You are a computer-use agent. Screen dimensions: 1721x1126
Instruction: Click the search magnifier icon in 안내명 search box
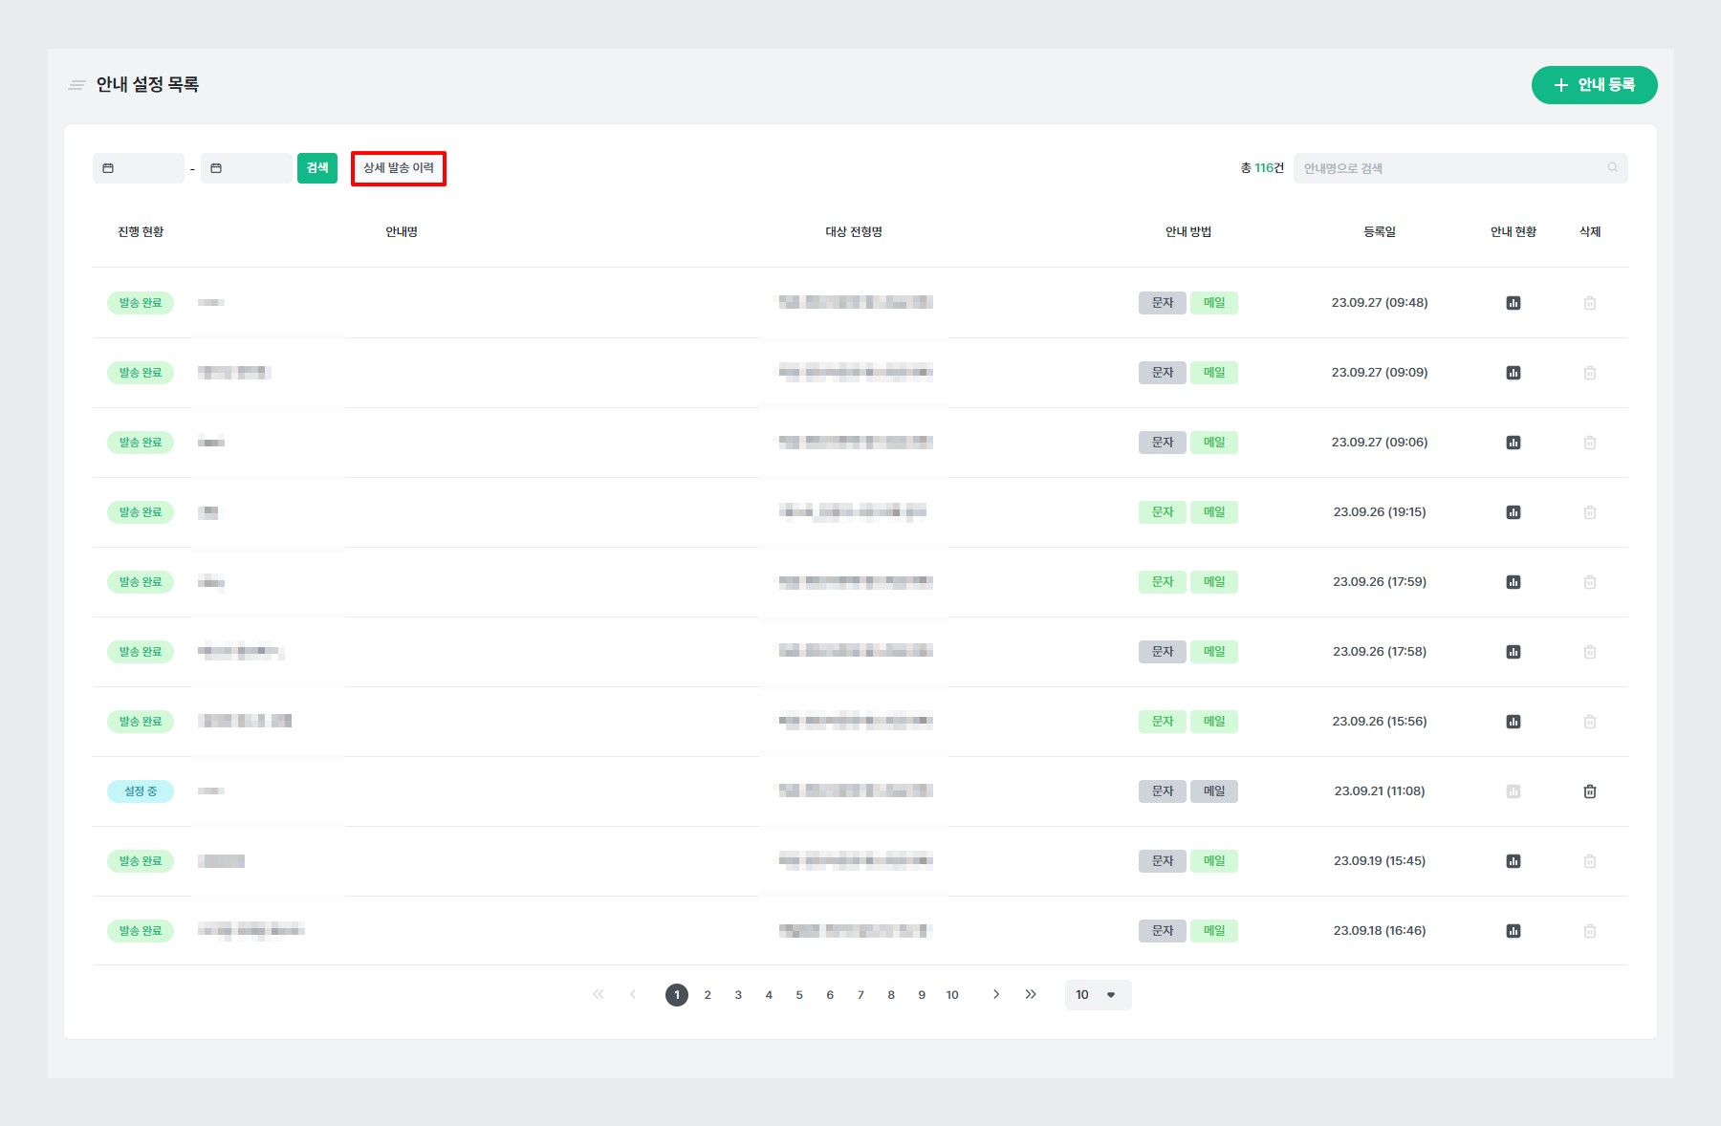1612,168
